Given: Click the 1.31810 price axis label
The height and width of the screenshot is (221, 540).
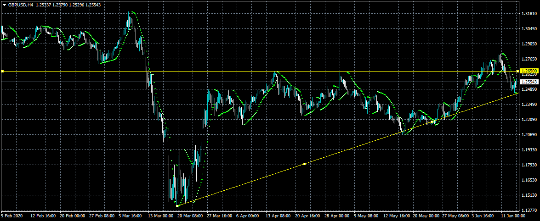Looking at the screenshot, I should (530, 14).
